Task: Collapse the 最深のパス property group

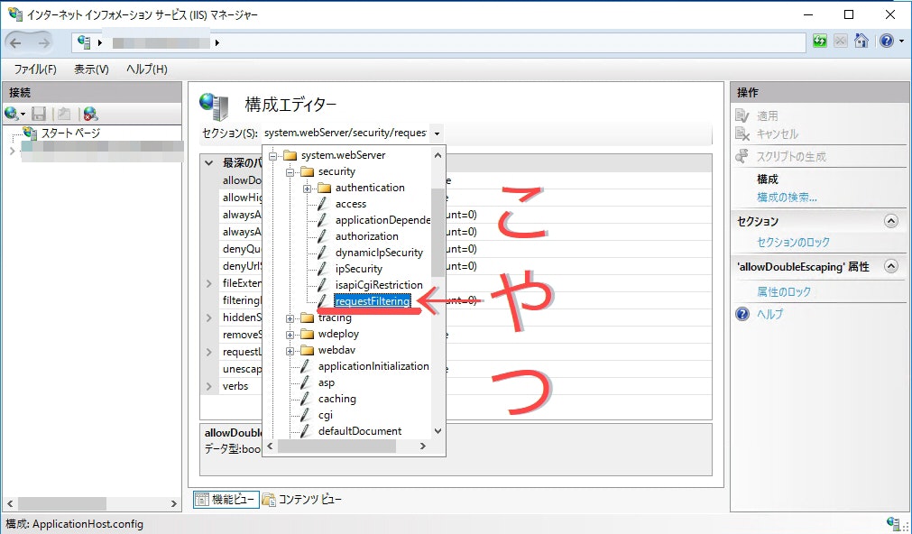Action: pyautogui.click(x=208, y=163)
